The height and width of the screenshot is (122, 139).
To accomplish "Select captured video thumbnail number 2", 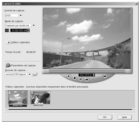I will (40, 98).
